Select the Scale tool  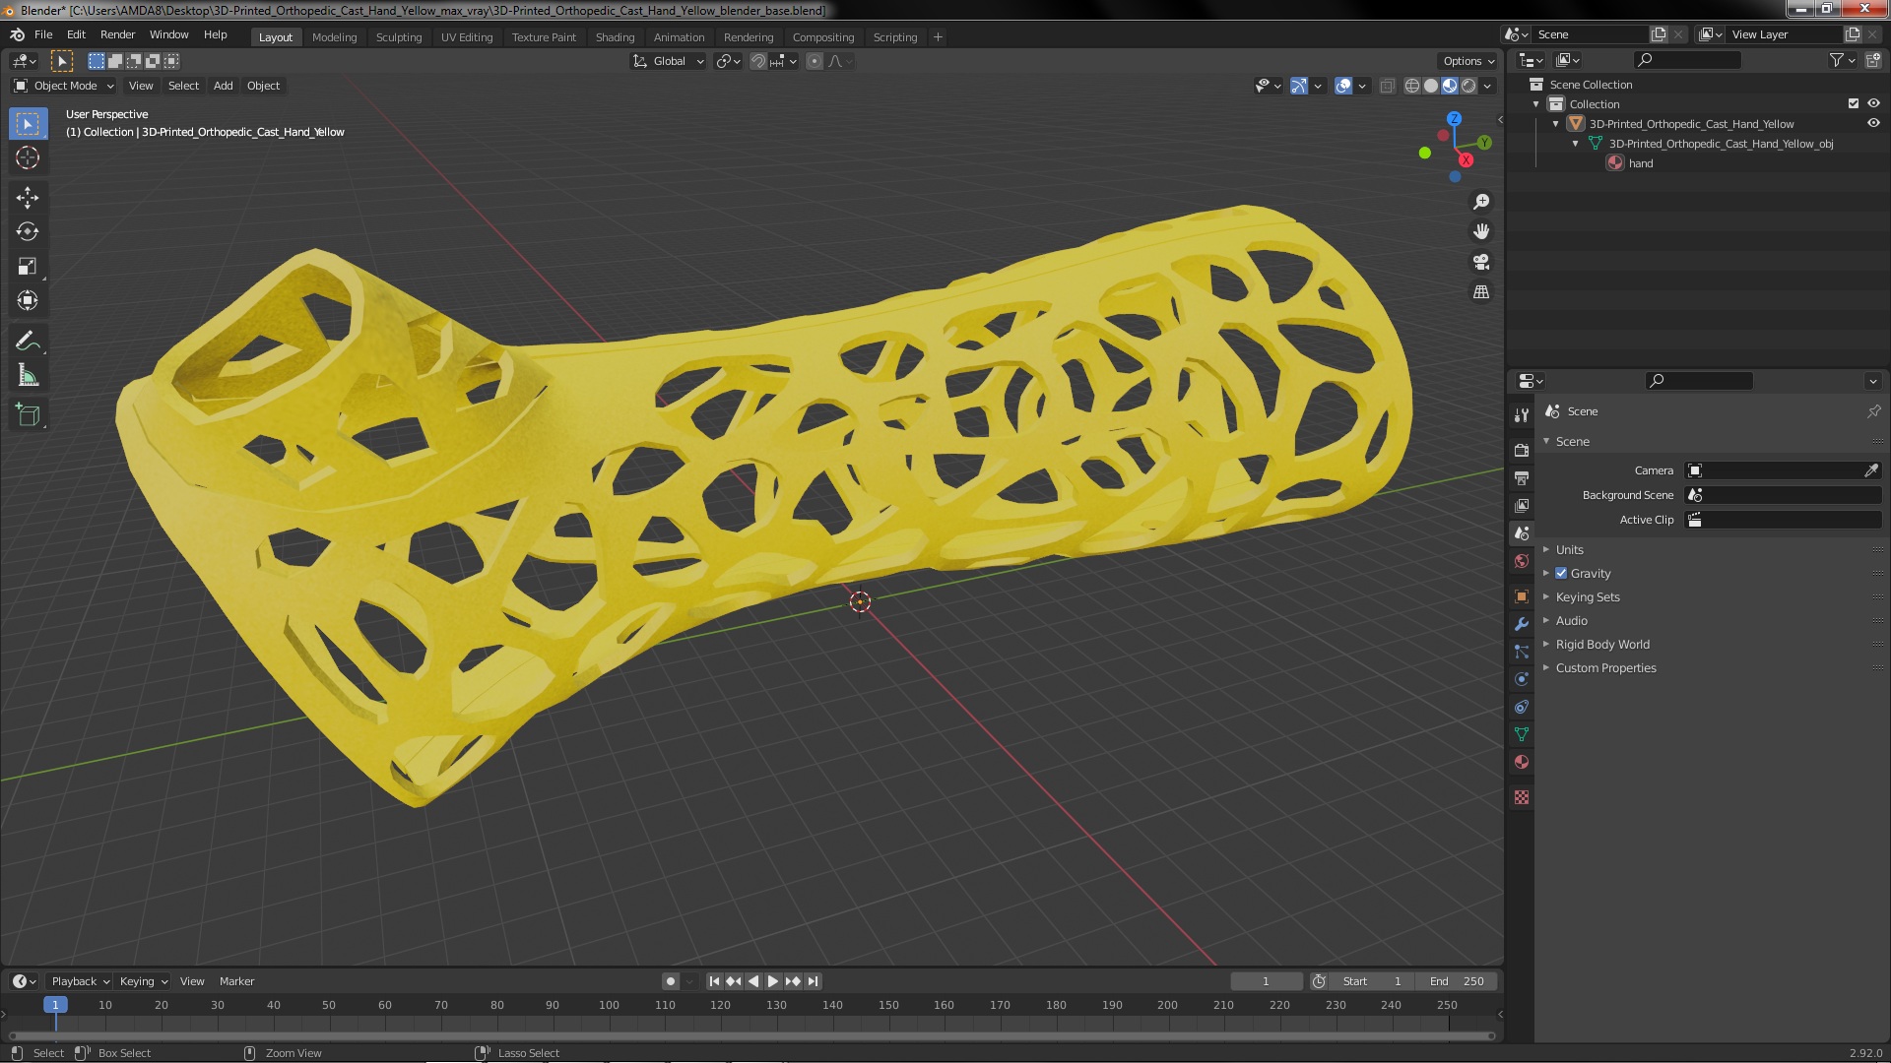click(x=28, y=267)
